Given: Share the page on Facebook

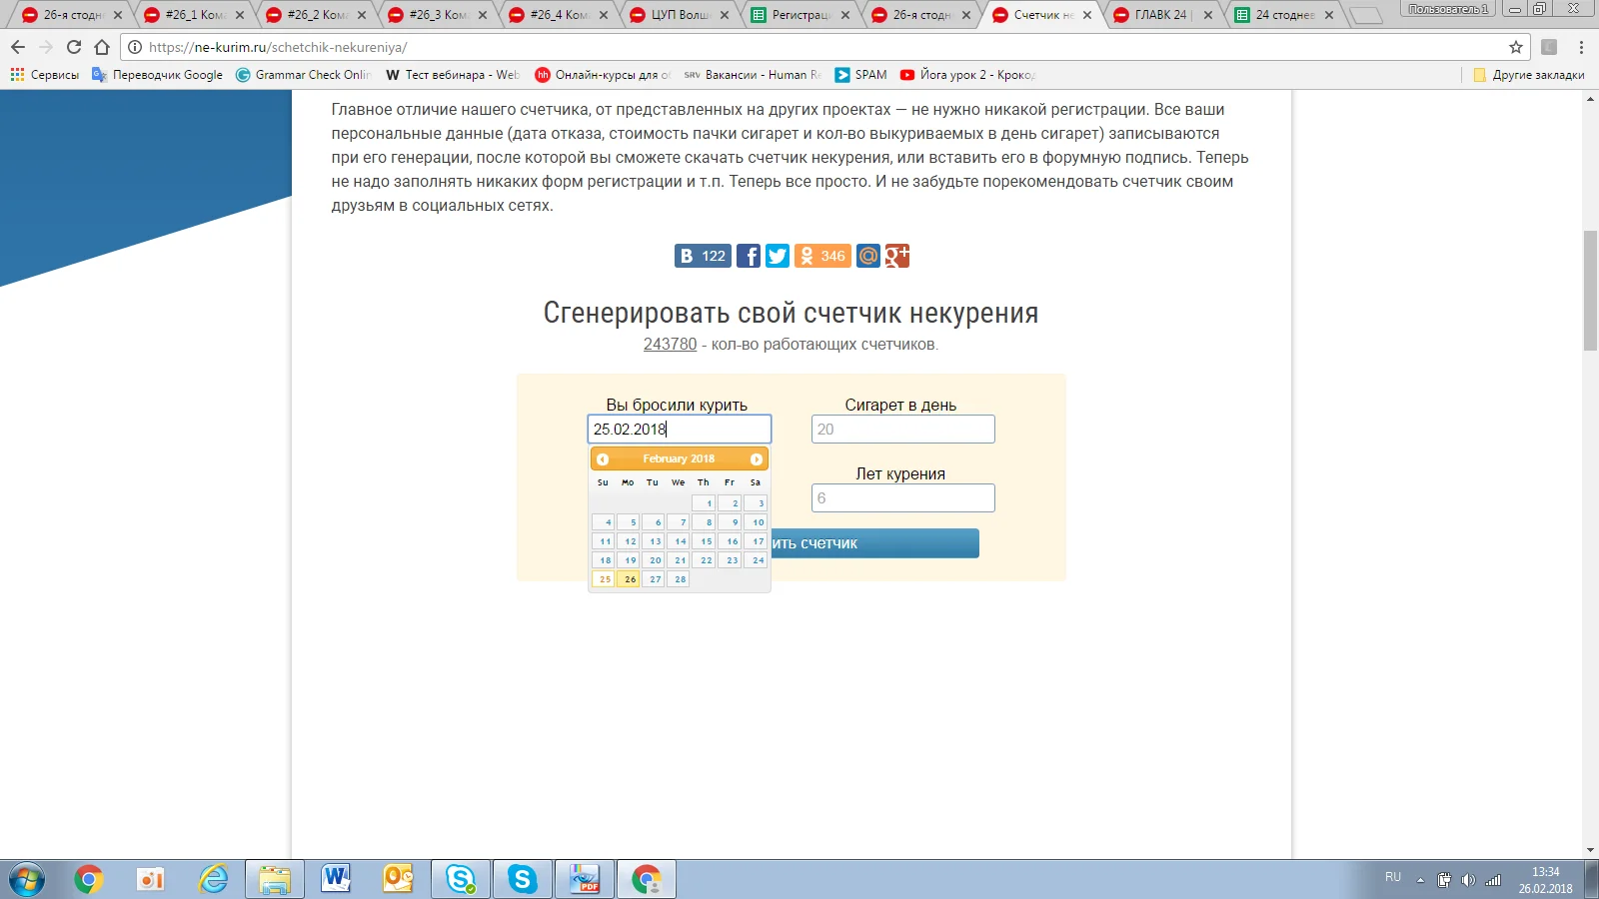Looking at the screenshot, I should 749,256.
